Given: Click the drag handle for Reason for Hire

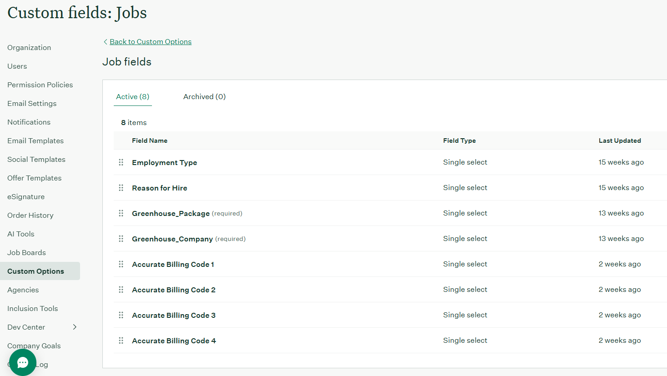Looking at the screenshot, I should 121,188.
